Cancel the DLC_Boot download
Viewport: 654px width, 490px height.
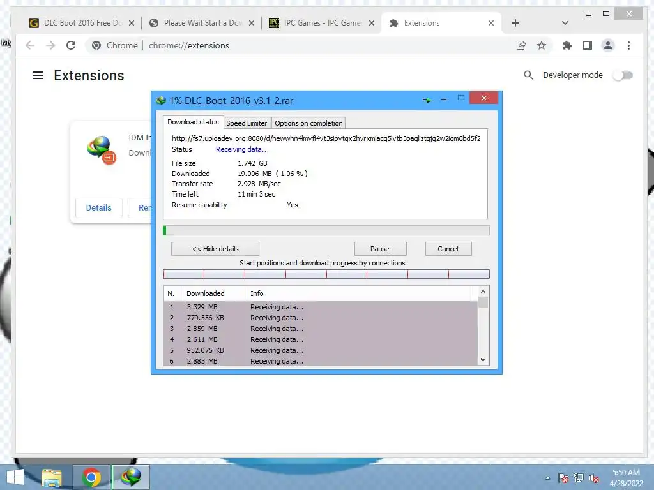coord(448,249)
